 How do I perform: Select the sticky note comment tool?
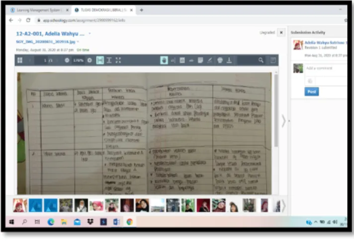click(x=200, y=60)
